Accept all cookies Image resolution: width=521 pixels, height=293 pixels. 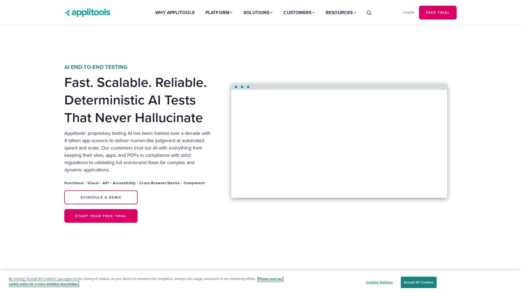point(418,282)
